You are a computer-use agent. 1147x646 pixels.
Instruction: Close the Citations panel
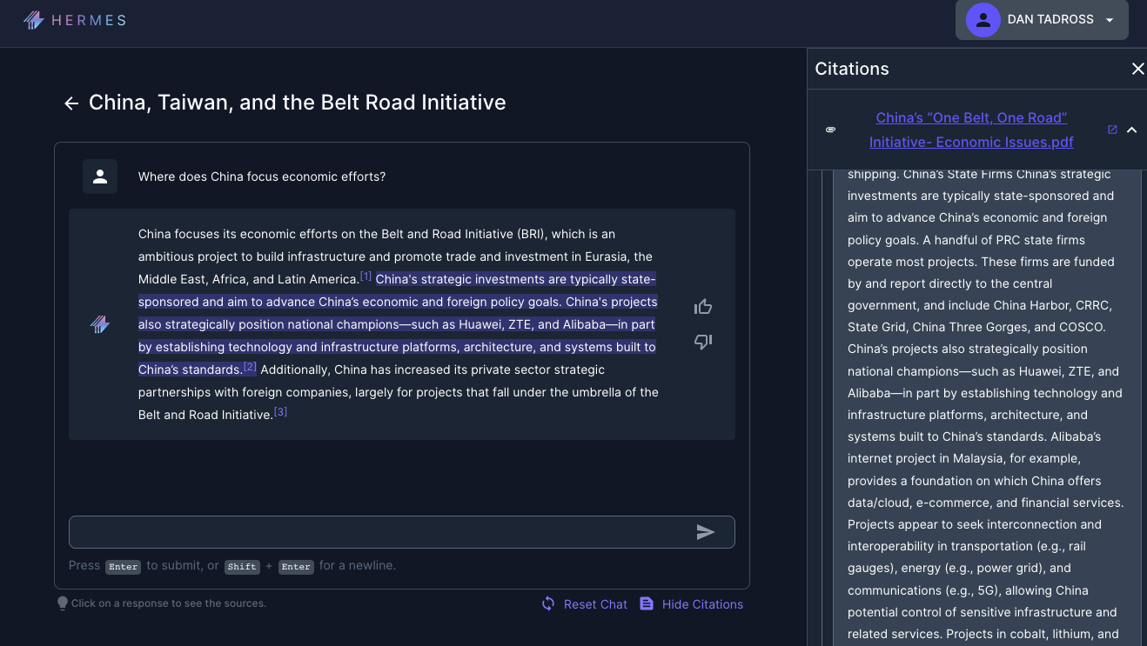tap(1137, 69)
